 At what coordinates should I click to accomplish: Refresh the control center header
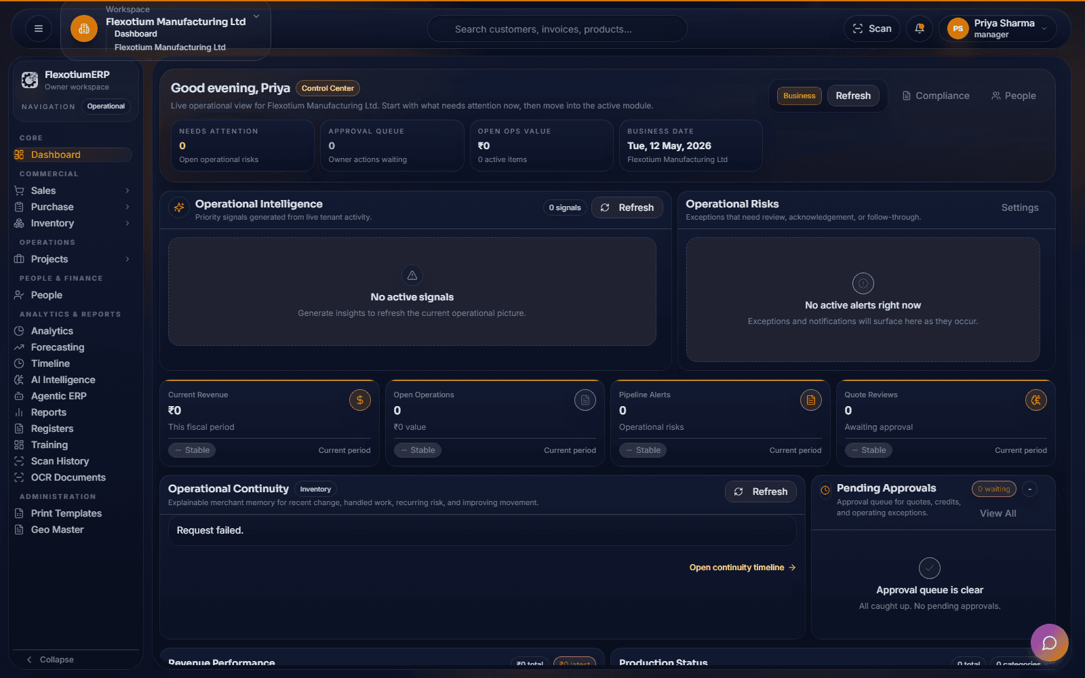[853, 96]
